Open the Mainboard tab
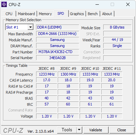Viewport: 136px width, 135px height. (26, 14)
